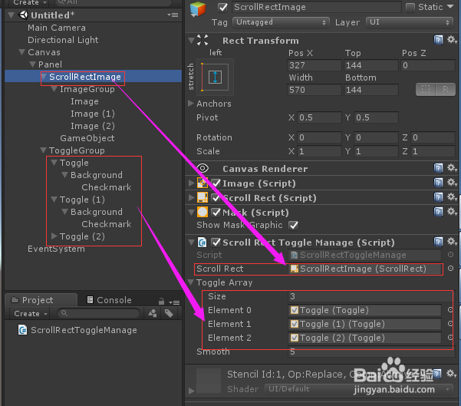Open Project Create dropdown menu
The image size is (461, 406).
(30, 314)
